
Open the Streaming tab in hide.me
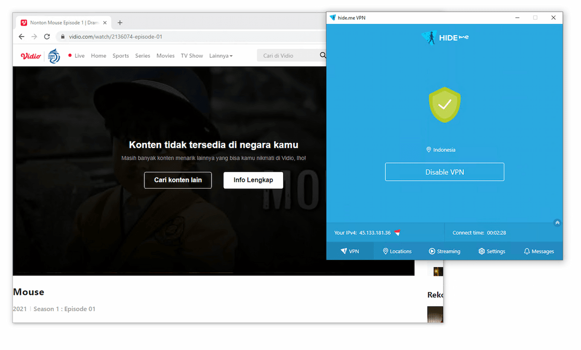[x=444, y=251]
